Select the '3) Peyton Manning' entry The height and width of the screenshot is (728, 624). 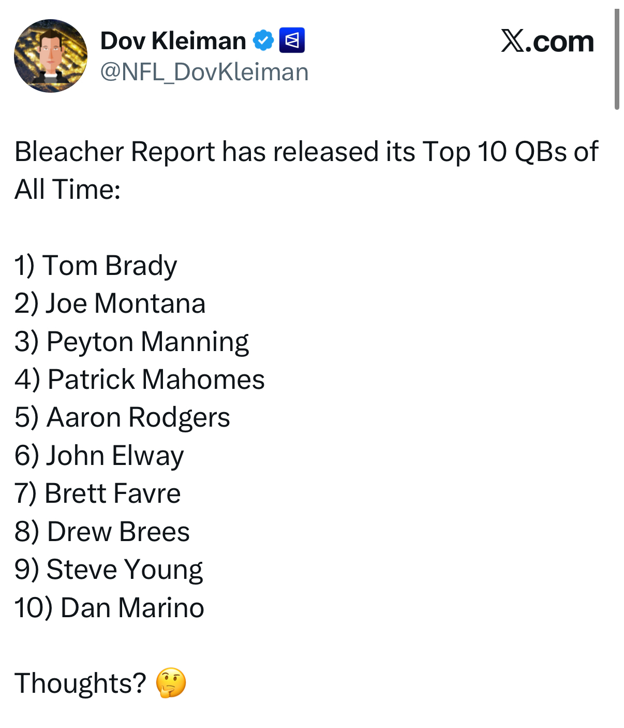tap(131, 342)
